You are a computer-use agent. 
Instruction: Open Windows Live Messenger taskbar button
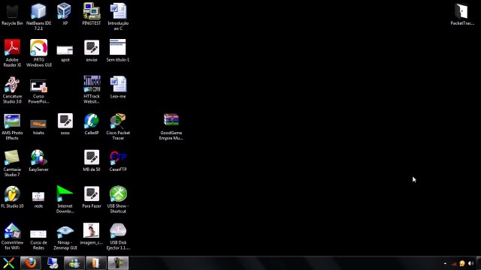pyautogui.click(x=74, y=263)
